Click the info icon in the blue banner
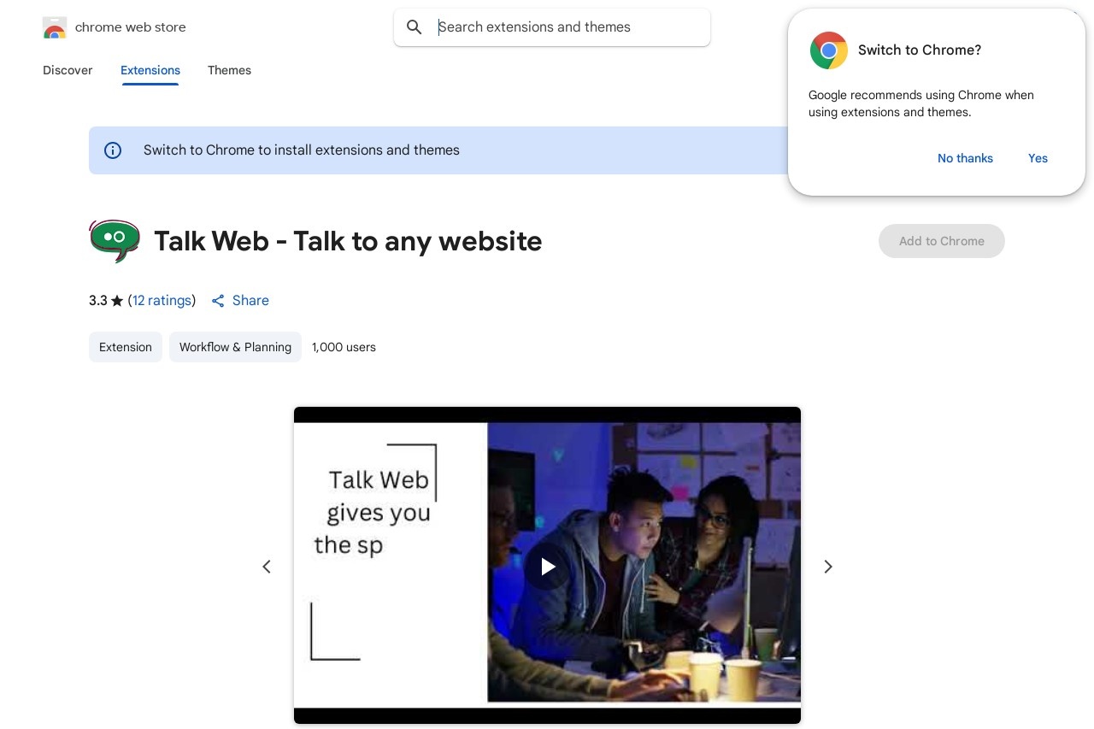This screenshot has width=1094, height=729. click(x=113, y=150)
